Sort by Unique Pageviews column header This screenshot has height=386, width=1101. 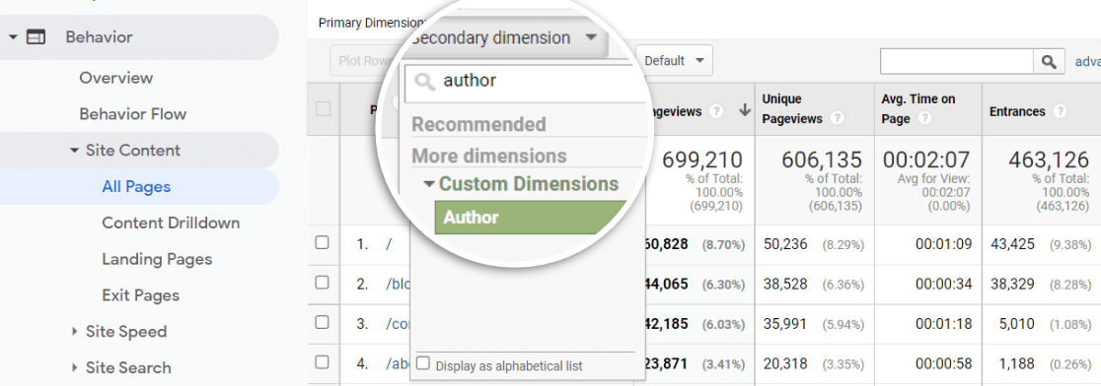[791, 109]
